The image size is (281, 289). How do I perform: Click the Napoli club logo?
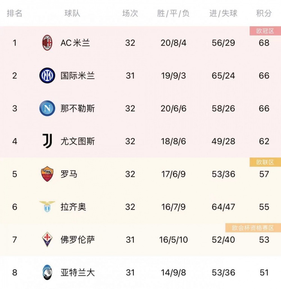coord(47,109)
